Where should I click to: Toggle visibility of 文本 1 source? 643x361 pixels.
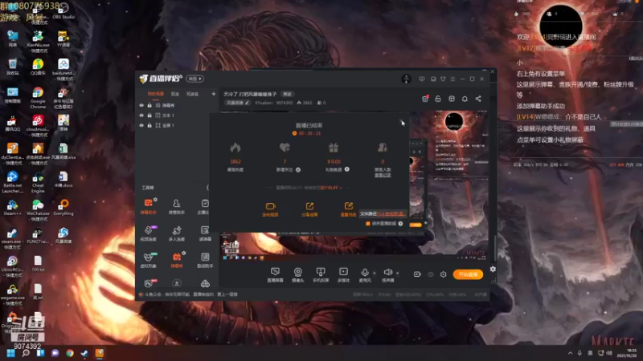pyautogui.click(x=142, y=116)
